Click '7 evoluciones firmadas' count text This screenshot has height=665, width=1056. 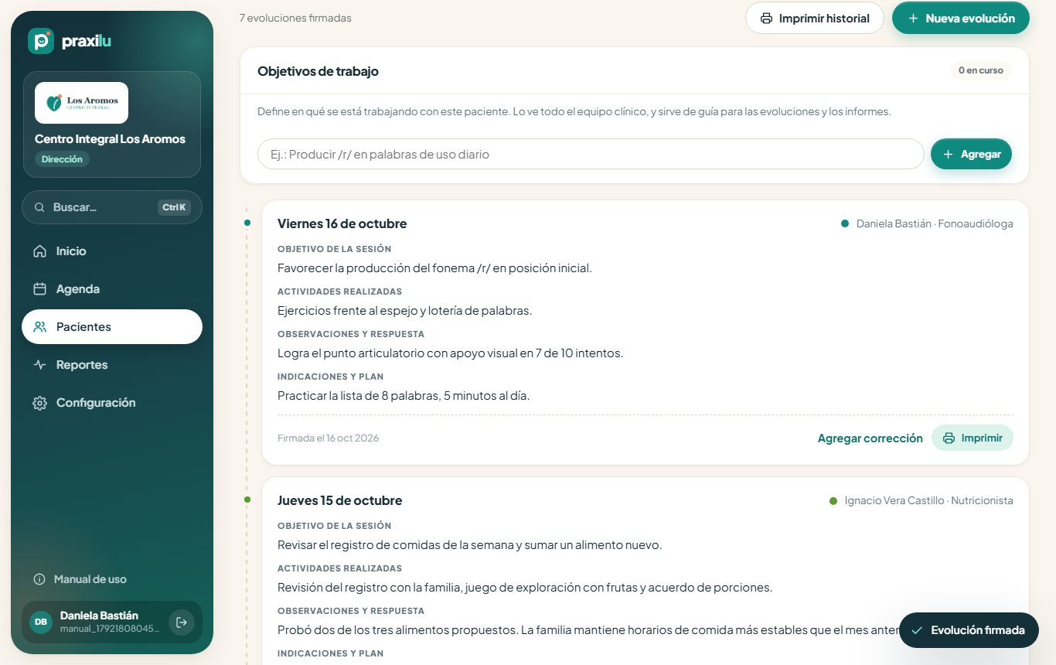295,18
